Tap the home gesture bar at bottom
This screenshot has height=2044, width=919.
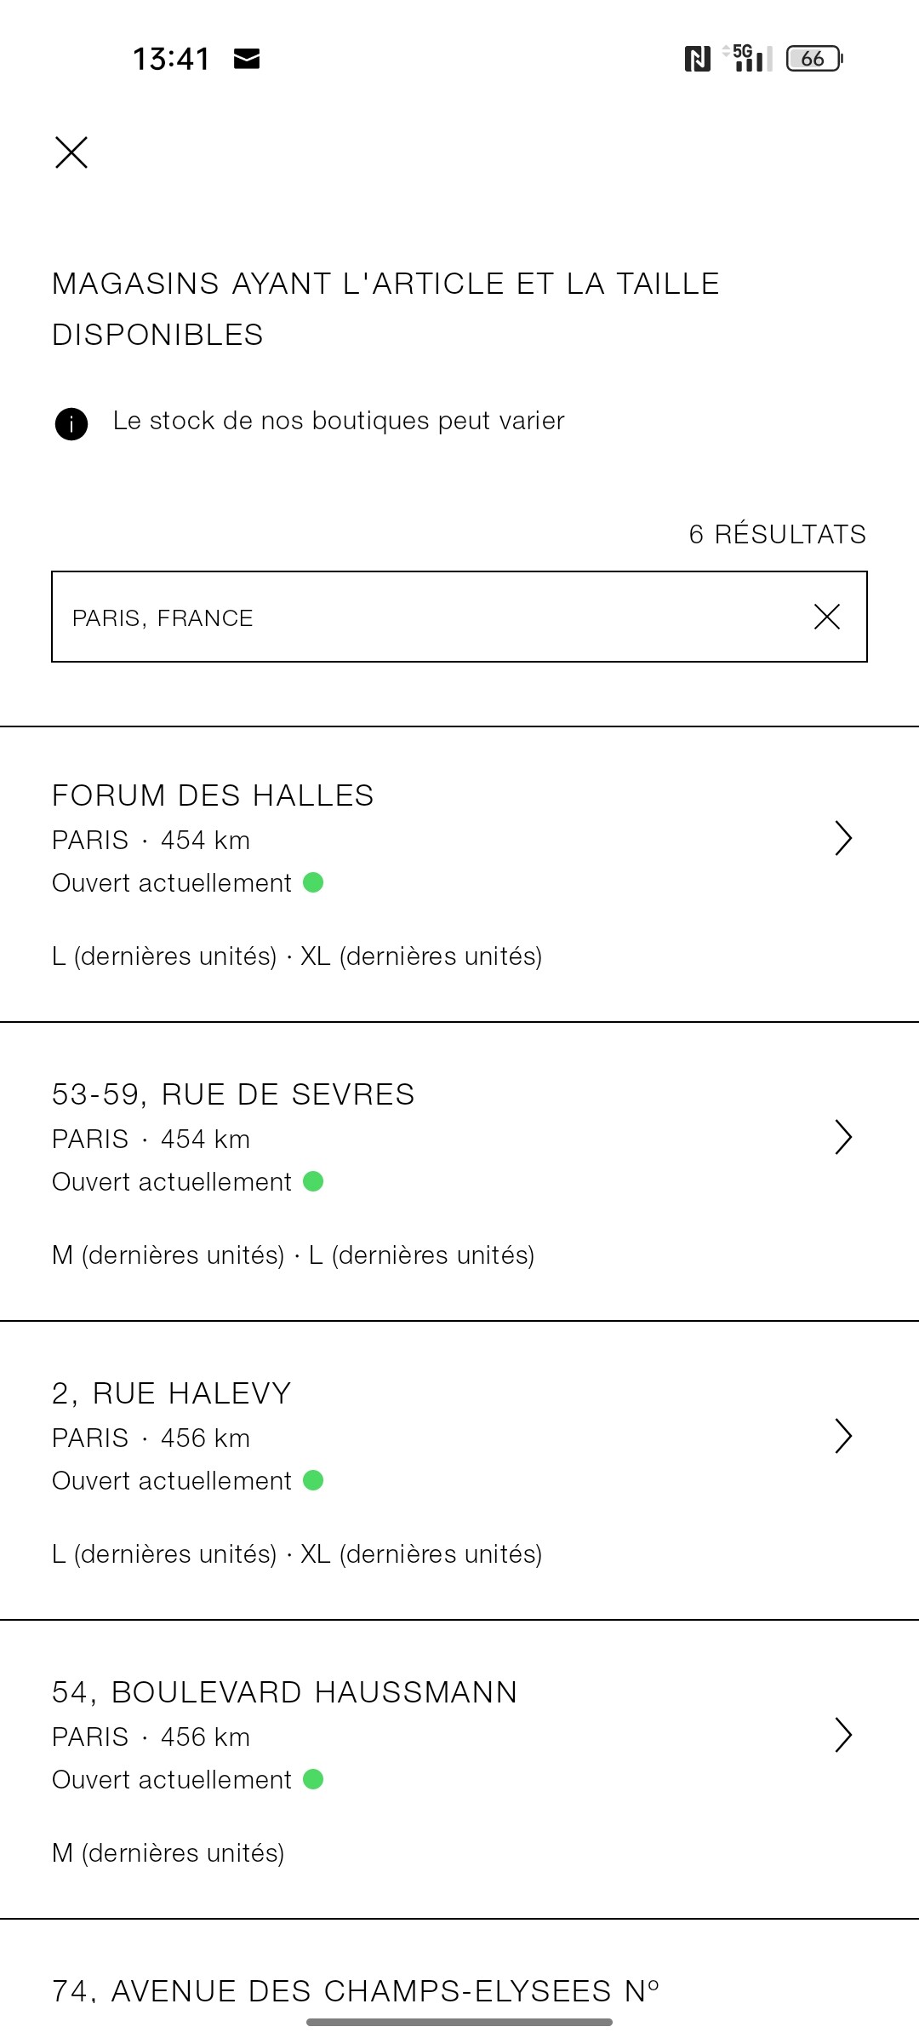[459, 2022]
